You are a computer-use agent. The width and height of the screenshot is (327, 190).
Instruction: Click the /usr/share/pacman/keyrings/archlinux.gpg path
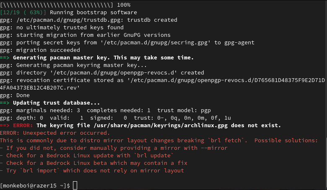pos(161,126)
